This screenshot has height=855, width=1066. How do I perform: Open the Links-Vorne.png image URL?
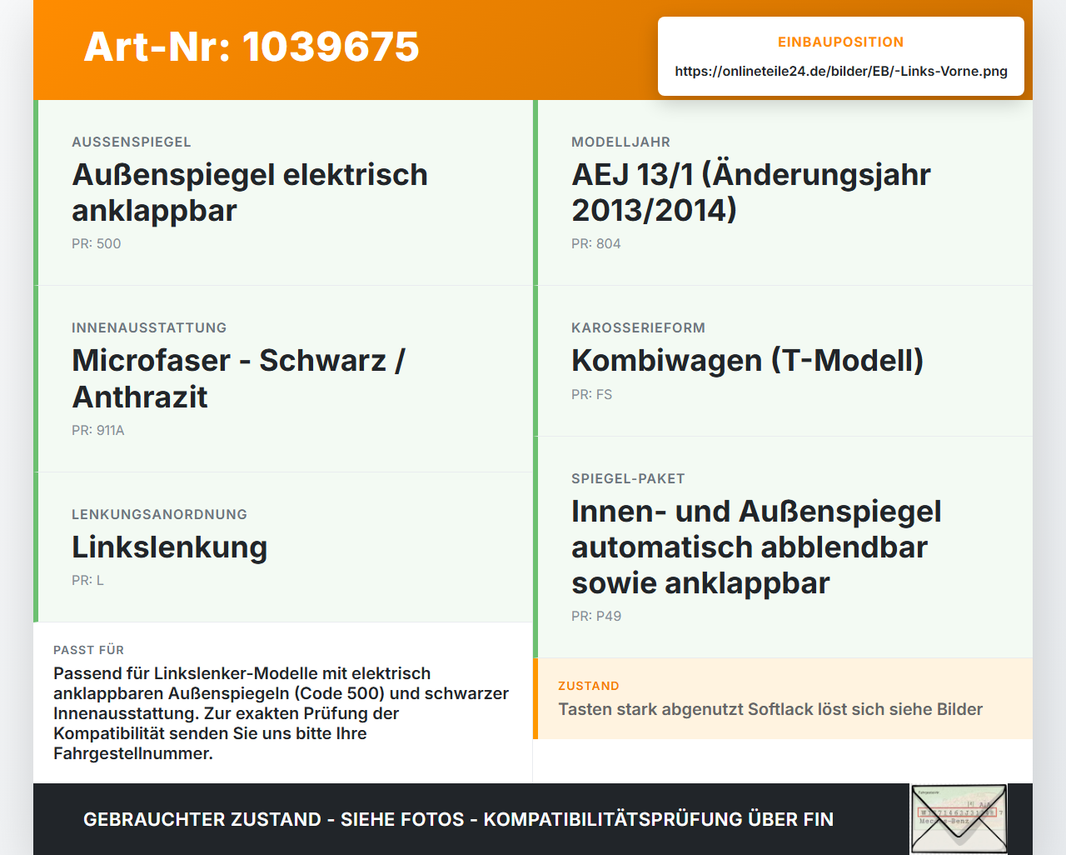(x=841, y=71)
